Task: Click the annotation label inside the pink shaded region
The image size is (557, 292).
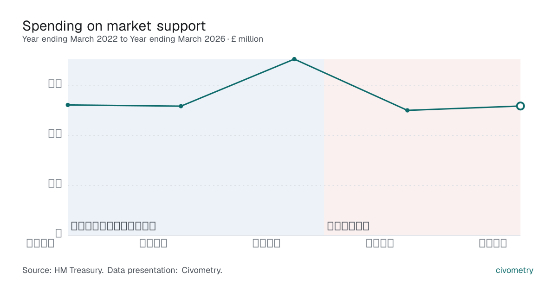Action: pos(348,226)
